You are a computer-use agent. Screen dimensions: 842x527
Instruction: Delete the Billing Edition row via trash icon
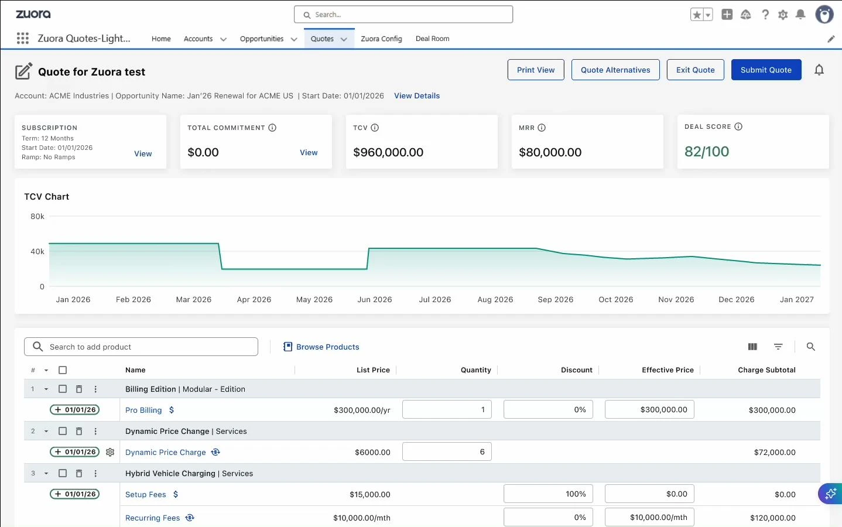coord(79,389)
